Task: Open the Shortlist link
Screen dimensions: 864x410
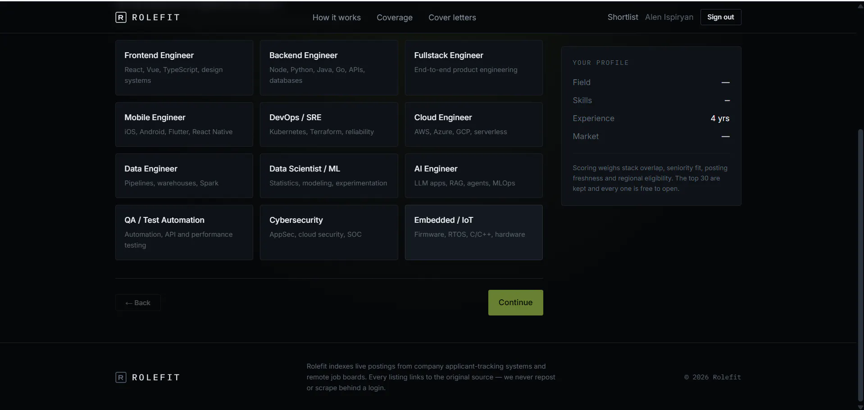Action: coord(623,17)
